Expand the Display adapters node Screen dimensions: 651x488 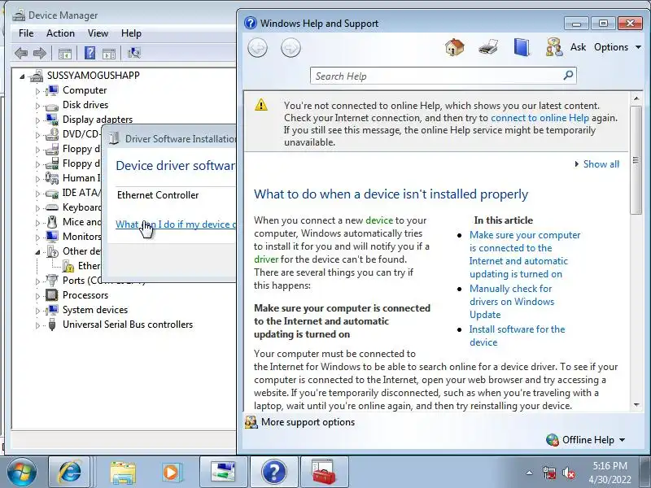37,120
